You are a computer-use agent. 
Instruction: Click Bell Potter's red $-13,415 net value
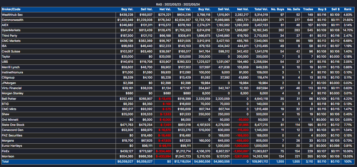[x=165, y=98]
